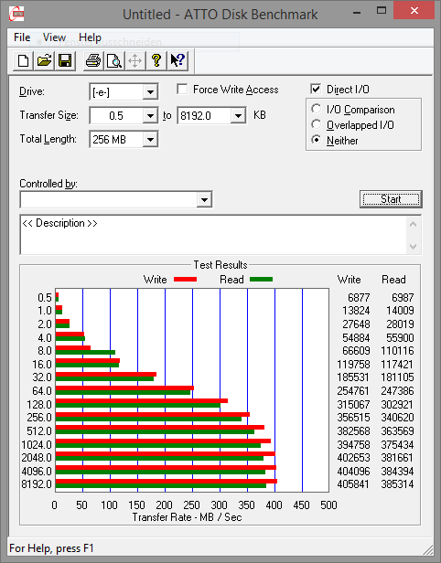Open About via yellow question mark icon

click(x=156, y=60)
